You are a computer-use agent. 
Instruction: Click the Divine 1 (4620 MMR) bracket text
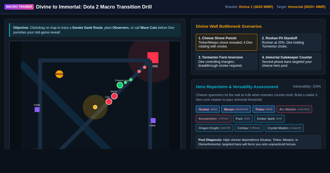[256, 7]
